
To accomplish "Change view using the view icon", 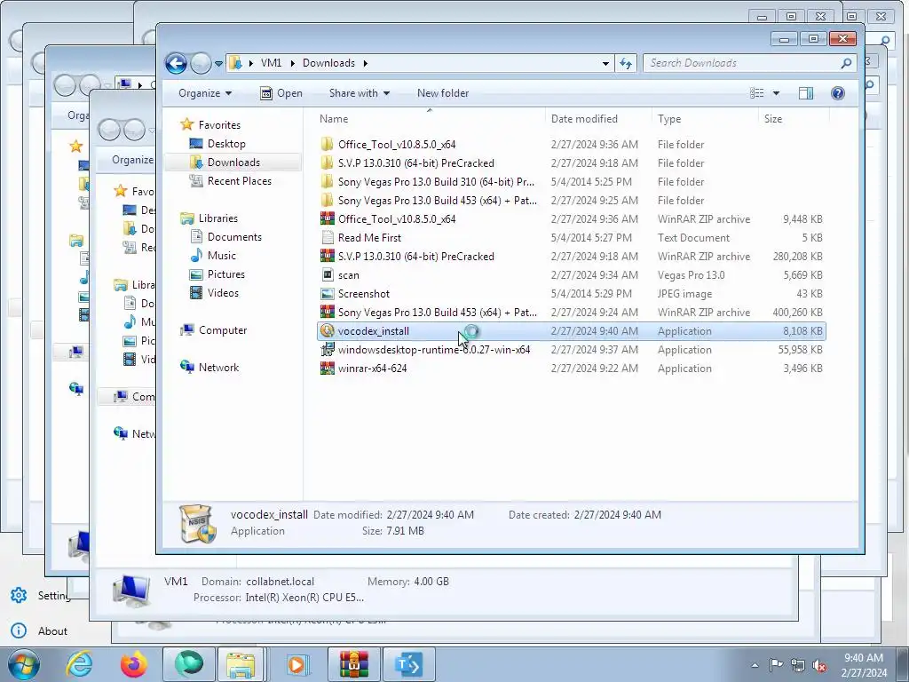I will (x=756, y=93).
